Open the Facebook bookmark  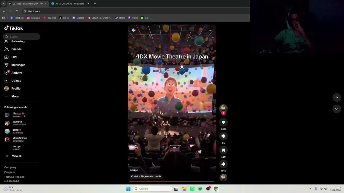pos(17,18)
